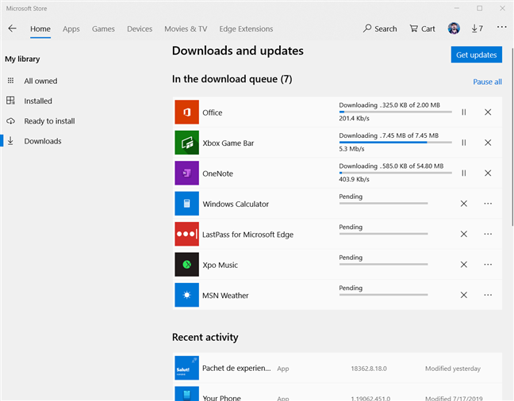Image resolution: width=514 pixels, height=401 pixels.
Task: Click the Xbox Game Bar app icon
Action: [186, 143]
